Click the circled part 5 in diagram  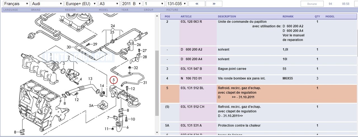(x=114, y=81)
